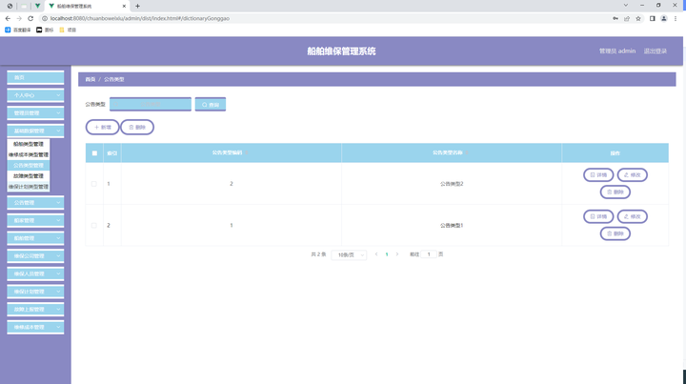Expand the 维保人员管理 sidebar menu
Image resolution: width=686 pixels, height=384 pixels.
point(35,273)
